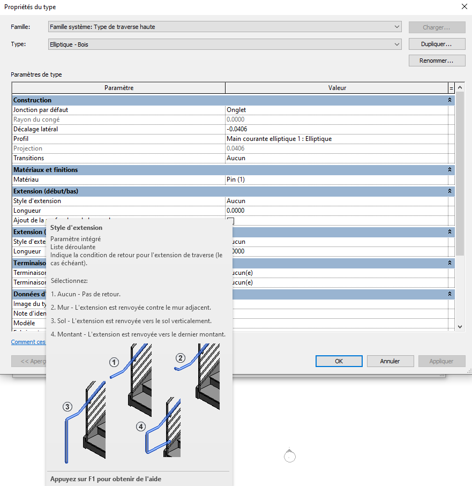The width and height of the screenshot is (472, 486).
Task: Open the Famille dropdown list
Action: coord(396,27)
